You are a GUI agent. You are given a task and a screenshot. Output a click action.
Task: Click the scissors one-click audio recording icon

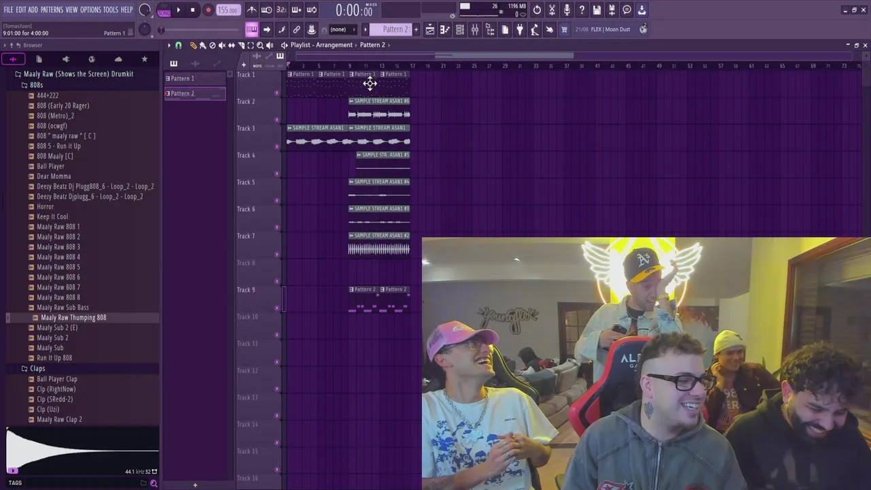point(552,10)
